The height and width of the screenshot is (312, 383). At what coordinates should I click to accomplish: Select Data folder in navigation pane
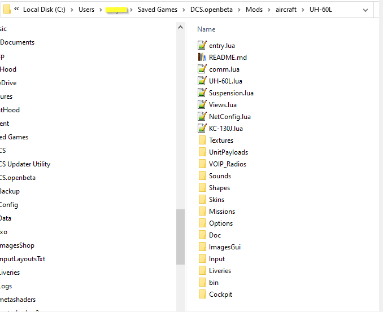point(6,218)
